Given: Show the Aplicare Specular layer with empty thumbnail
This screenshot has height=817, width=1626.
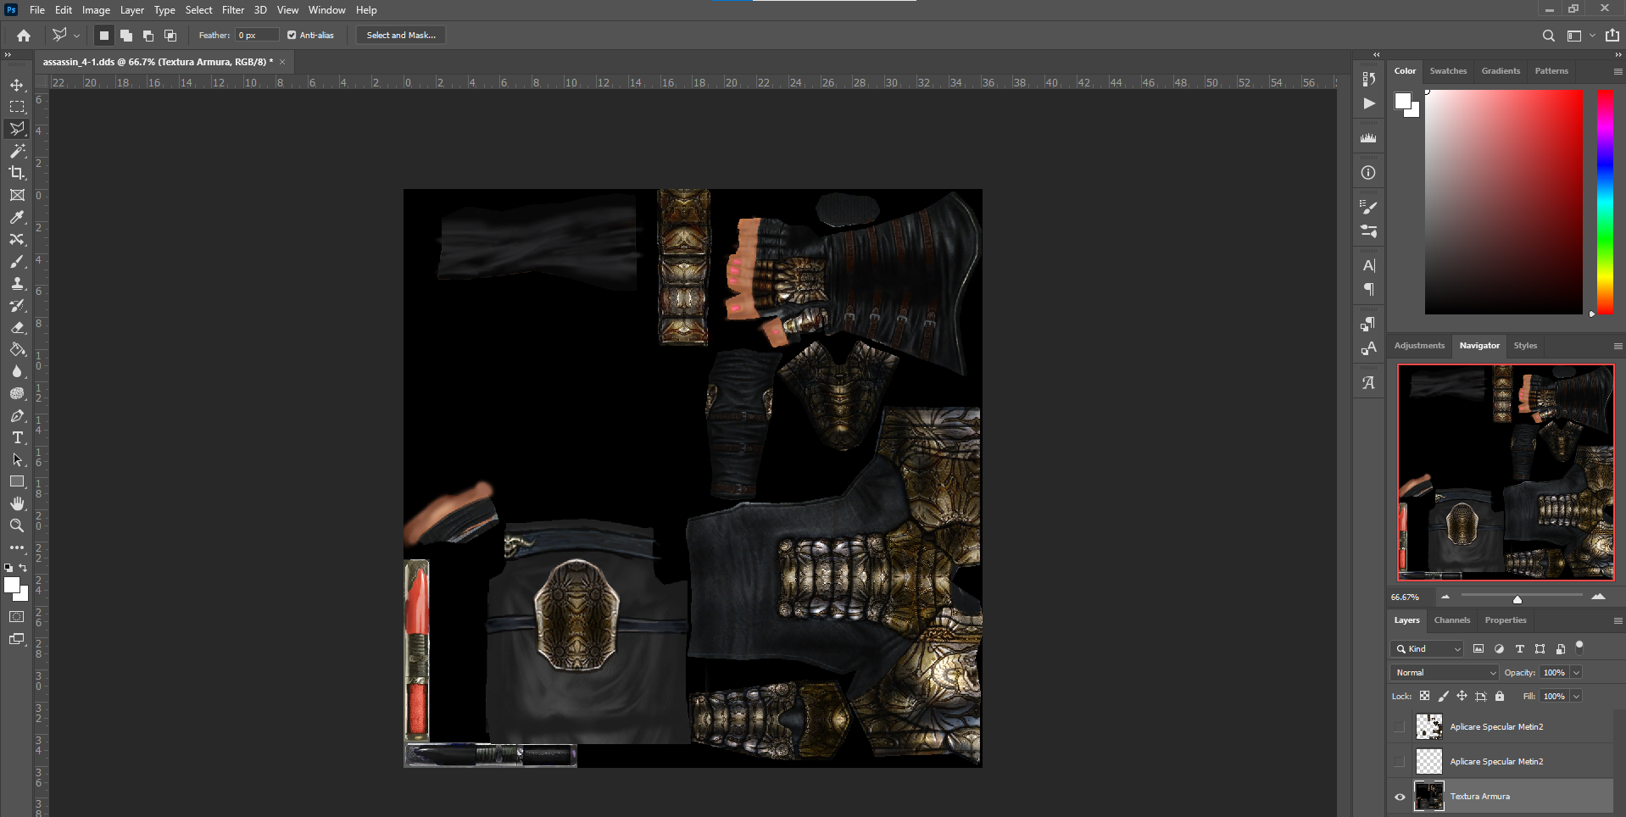Looking at the screenshot, I should pyautogui.click(x=1400, y=762).
